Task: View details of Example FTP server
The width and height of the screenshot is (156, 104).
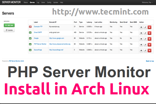Action: pyautogui.click(x=141, y=27)
